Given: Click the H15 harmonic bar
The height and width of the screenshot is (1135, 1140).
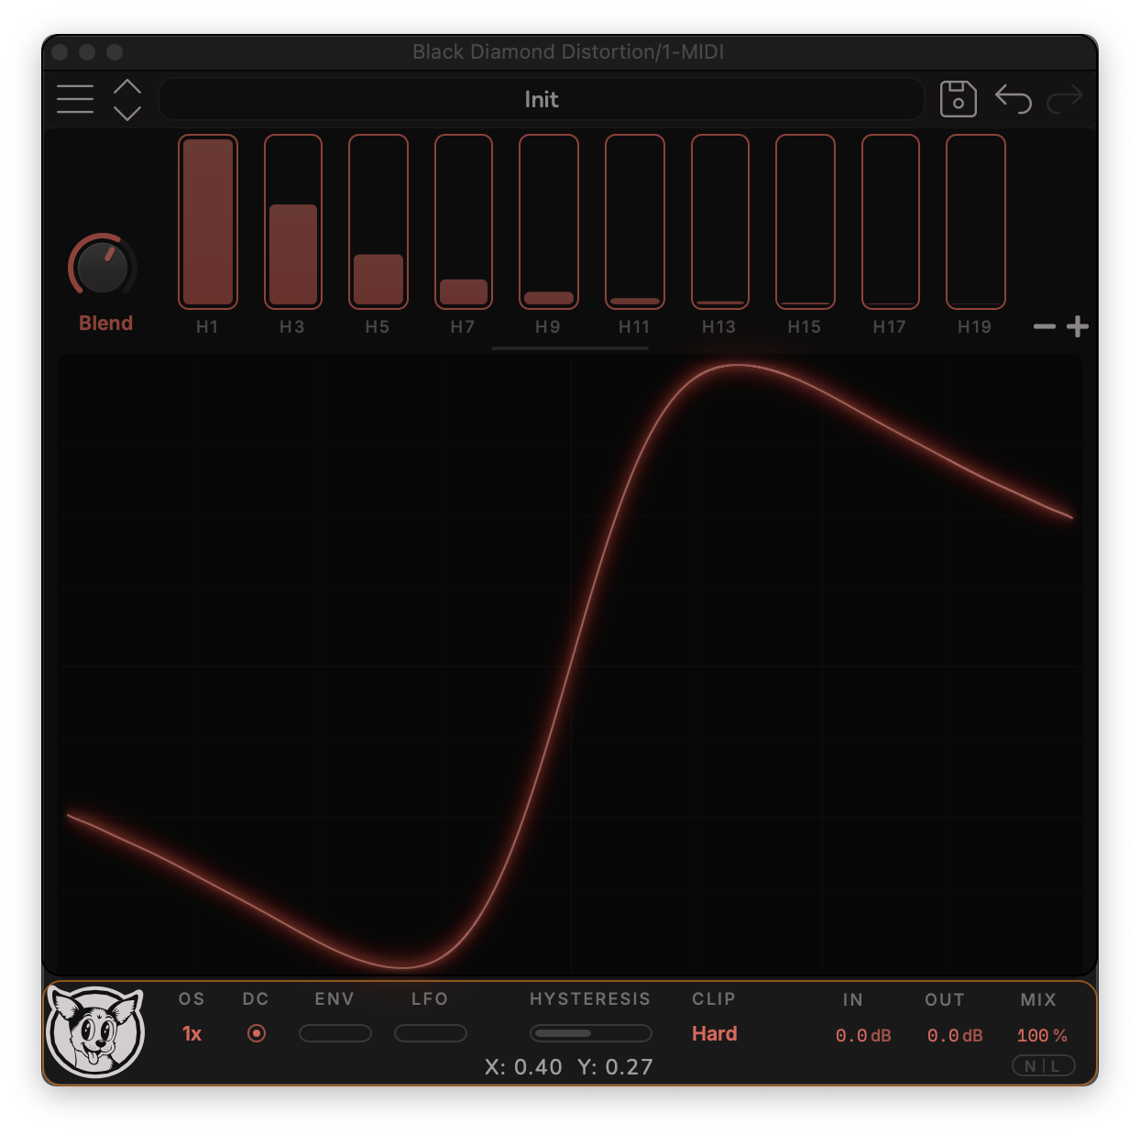Looking at the screenshot, I should point(806,222).
